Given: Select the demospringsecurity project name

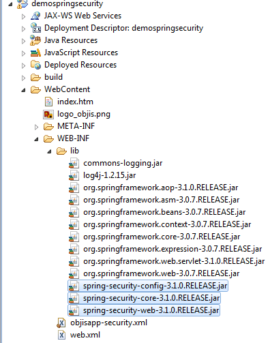Looking at the screenshot, I should pyautogui.click(x=67, y=4).
